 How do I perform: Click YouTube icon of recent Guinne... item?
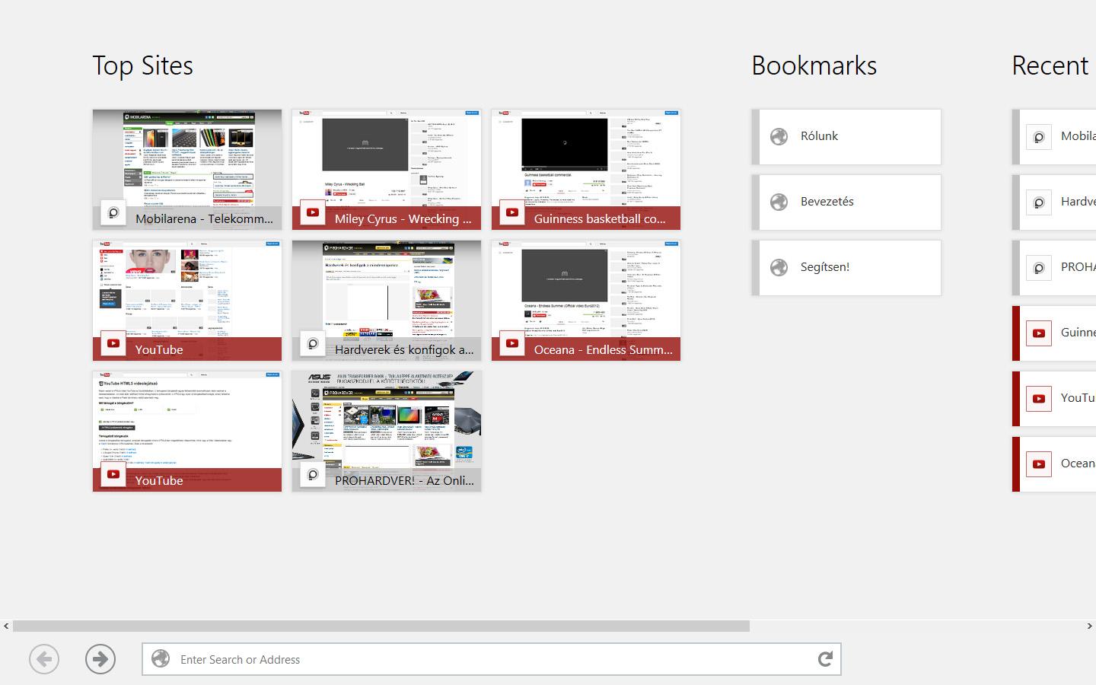(x=1039, y=333)
